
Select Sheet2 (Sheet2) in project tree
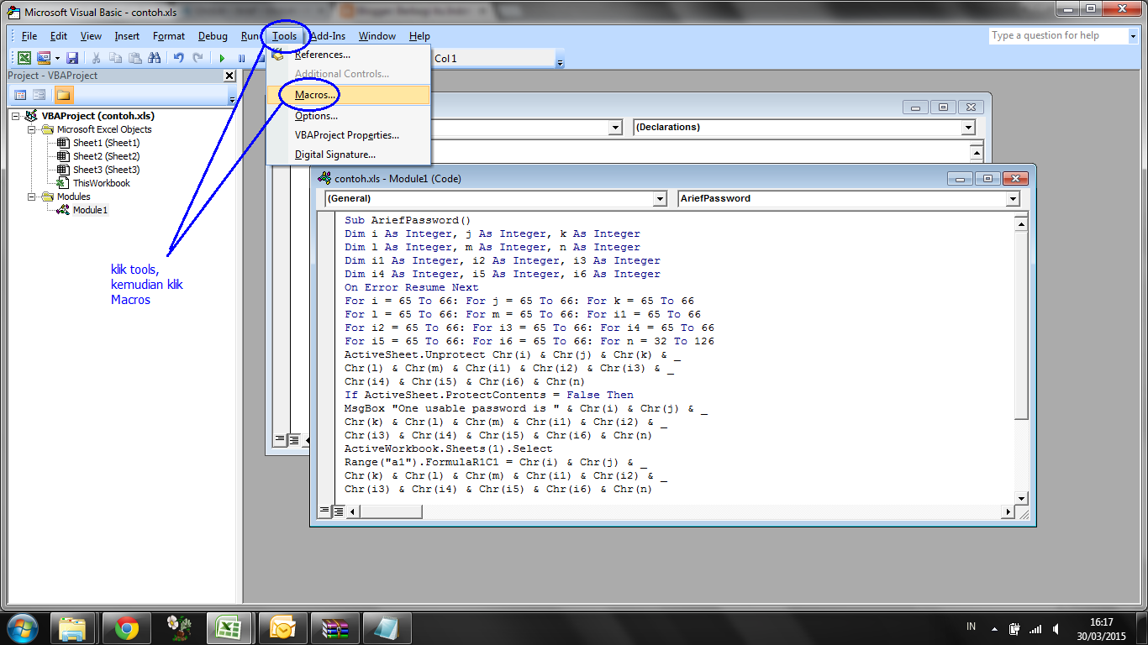click(x=106, y=156)
